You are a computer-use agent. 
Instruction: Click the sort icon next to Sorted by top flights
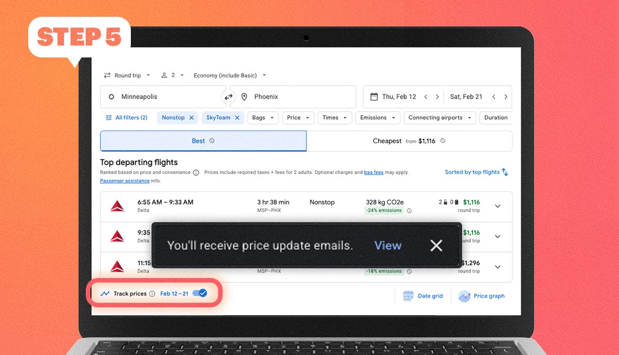[505, 172]
